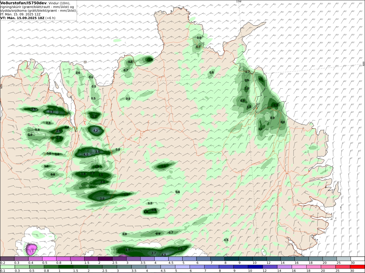The height and width of the screenshot is (273, 365).
Task: Click the '3.9' precipitation value on the map
Action: pos(51,112)
